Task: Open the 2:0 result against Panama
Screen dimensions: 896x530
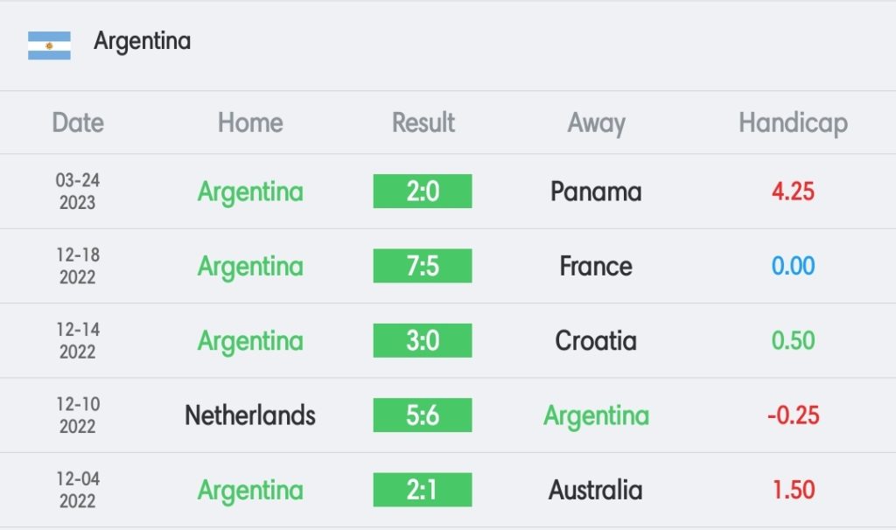Action: [423, 192]
